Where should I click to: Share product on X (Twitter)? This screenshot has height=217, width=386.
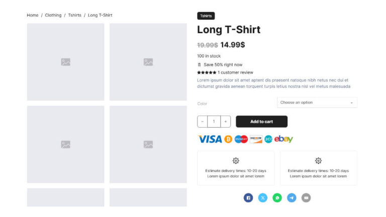(x=263, y=198)
